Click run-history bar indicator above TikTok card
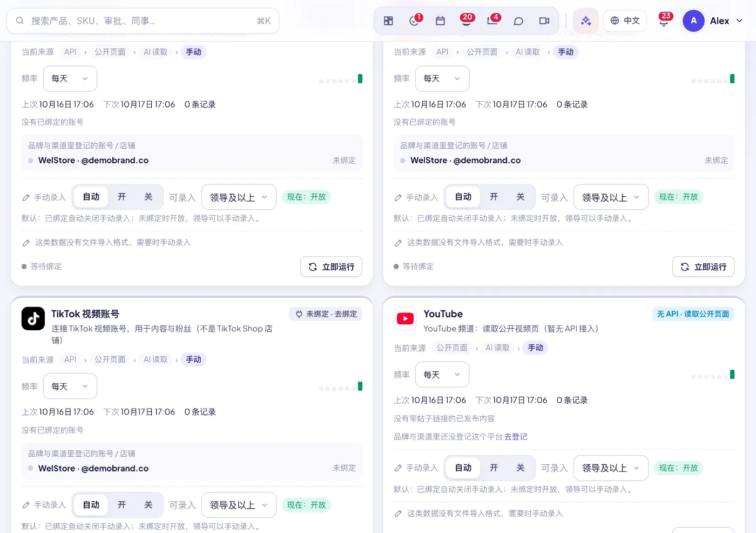Image resolution: width=756 pixels, height=533 pixels. pyautogui.click(x=341, y=79)
